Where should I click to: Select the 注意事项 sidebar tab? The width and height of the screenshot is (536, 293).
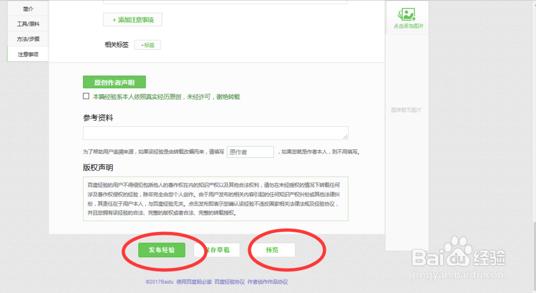[x=28, y=54]
